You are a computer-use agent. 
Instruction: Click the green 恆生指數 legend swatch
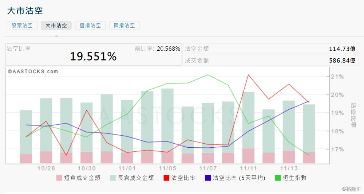(278, 178)
